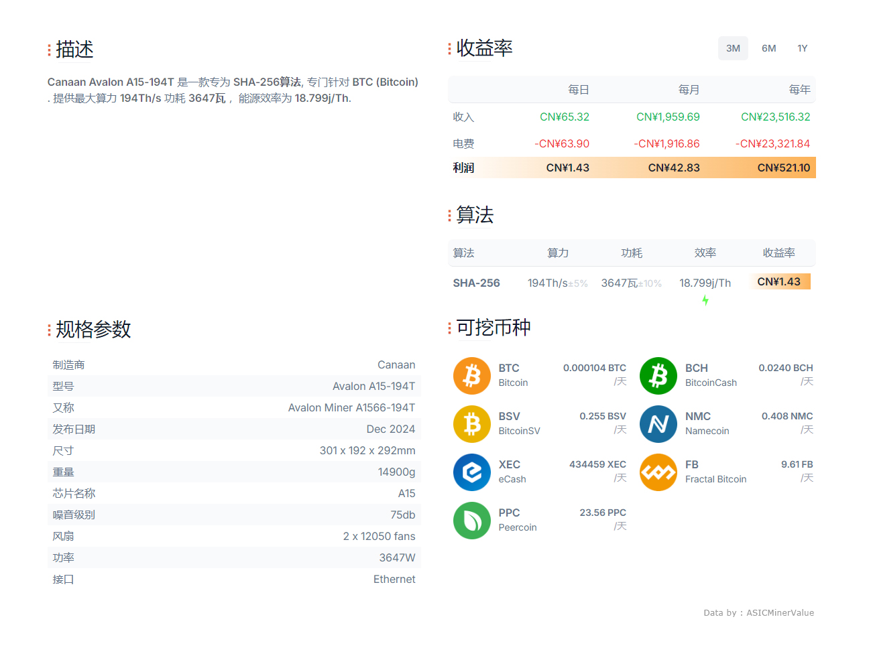
Task: Click monthly income CN¥1,959.69
Action: click(x=668, y=117)
